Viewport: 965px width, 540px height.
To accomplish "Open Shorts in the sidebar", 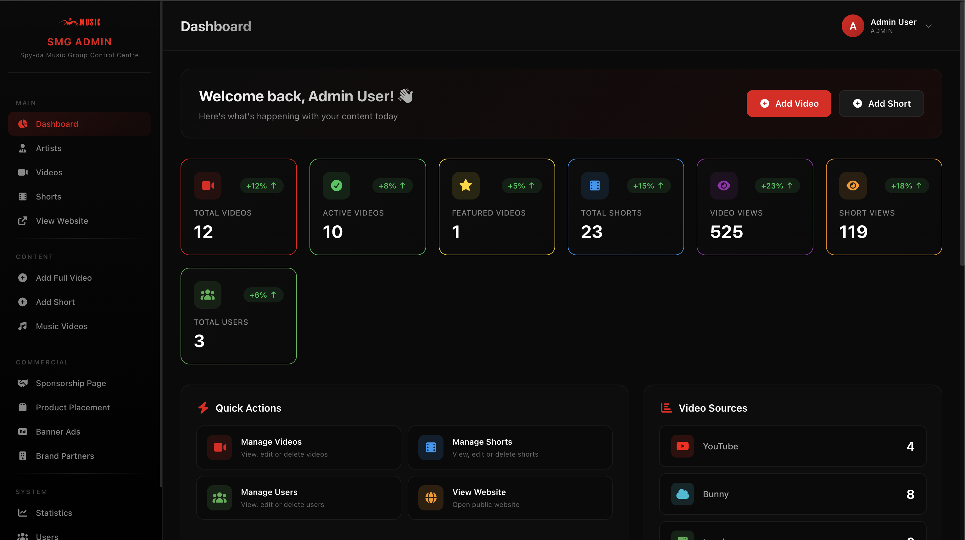I will [x=79, y=196].
